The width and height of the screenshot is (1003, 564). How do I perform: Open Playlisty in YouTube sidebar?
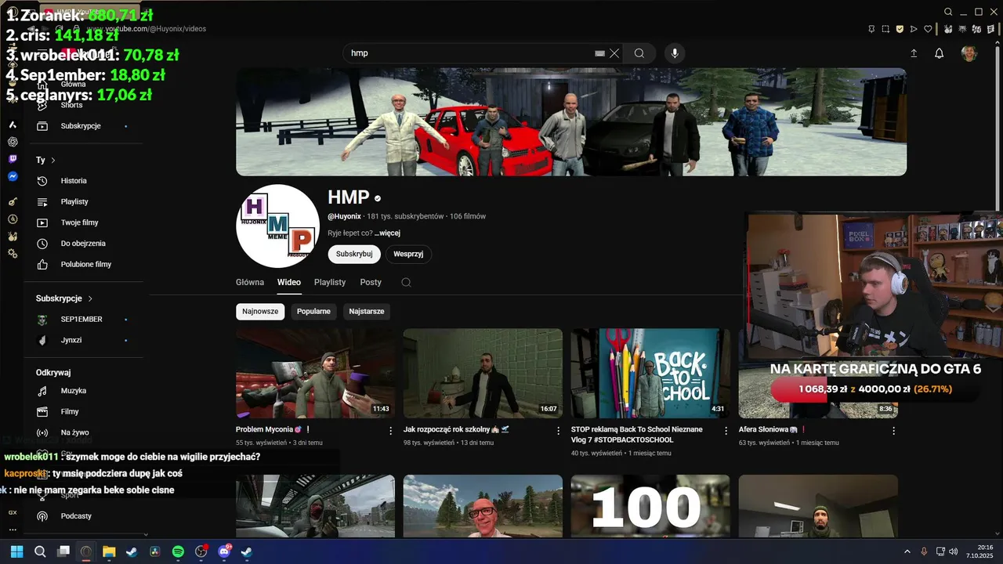[83, 202]
